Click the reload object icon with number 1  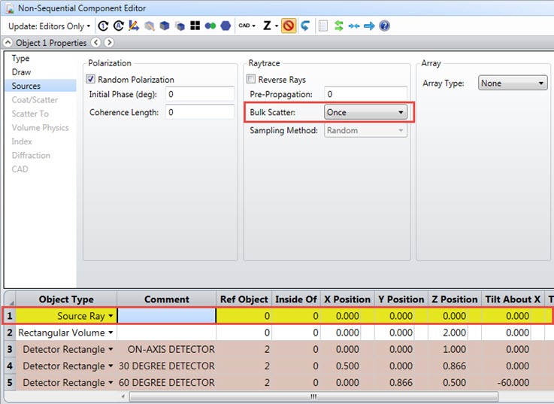[x=103, y=26]
